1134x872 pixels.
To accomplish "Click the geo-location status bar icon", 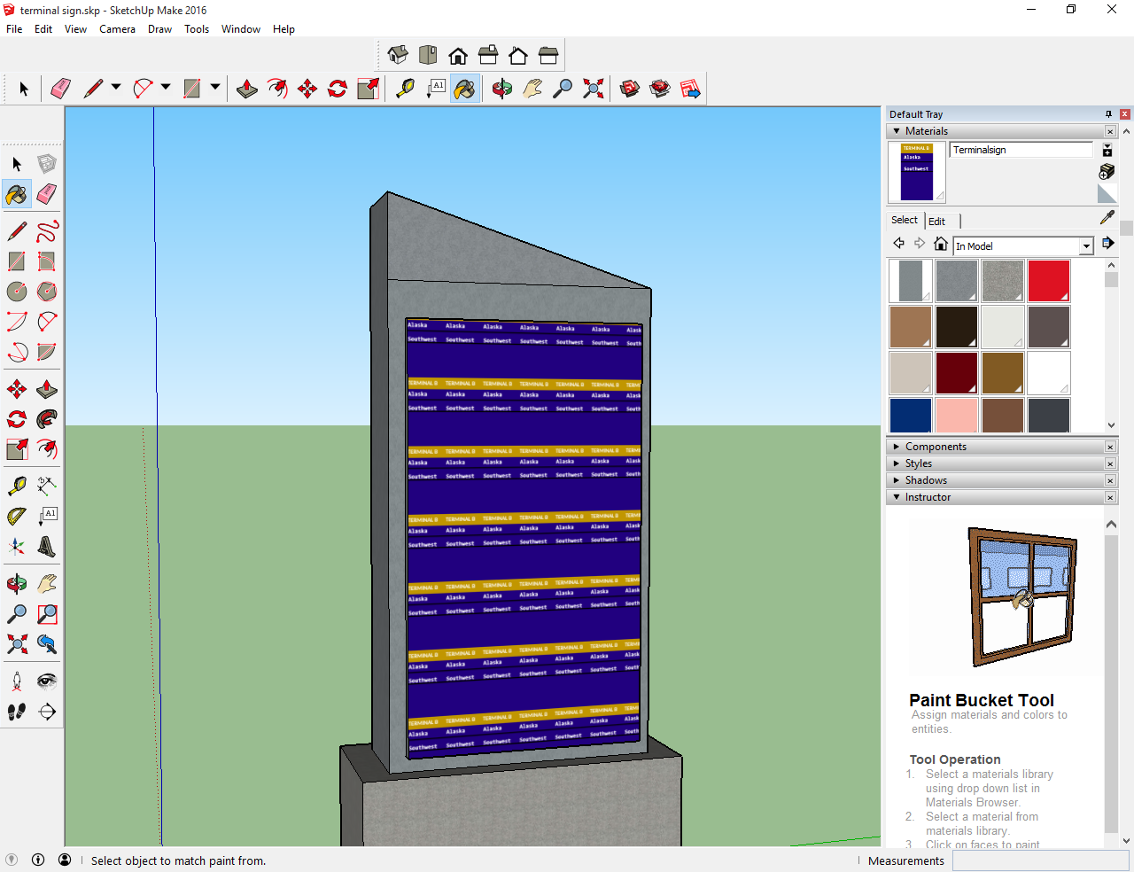I will point(12,860).
